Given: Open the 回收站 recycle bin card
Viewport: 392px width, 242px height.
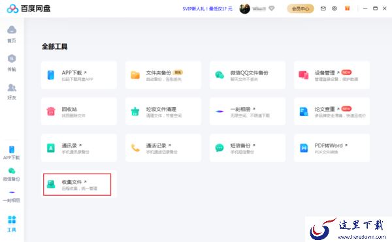Looking at the screenshot, I should coord(79,112).
